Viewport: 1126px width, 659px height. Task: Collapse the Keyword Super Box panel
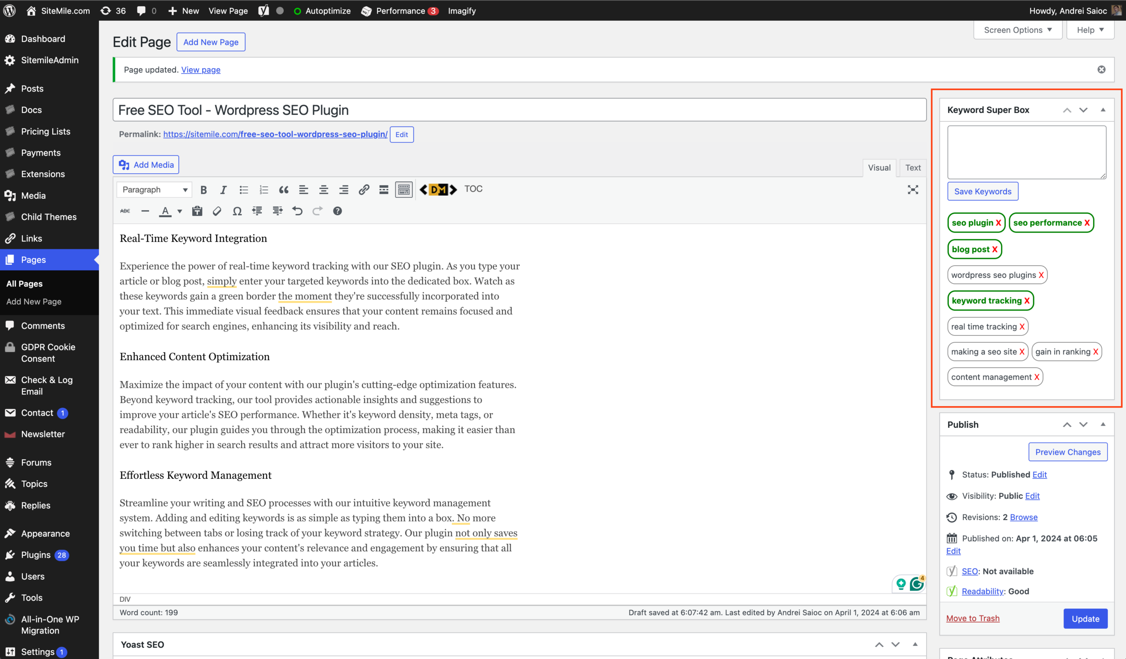tap(1103, 110)
